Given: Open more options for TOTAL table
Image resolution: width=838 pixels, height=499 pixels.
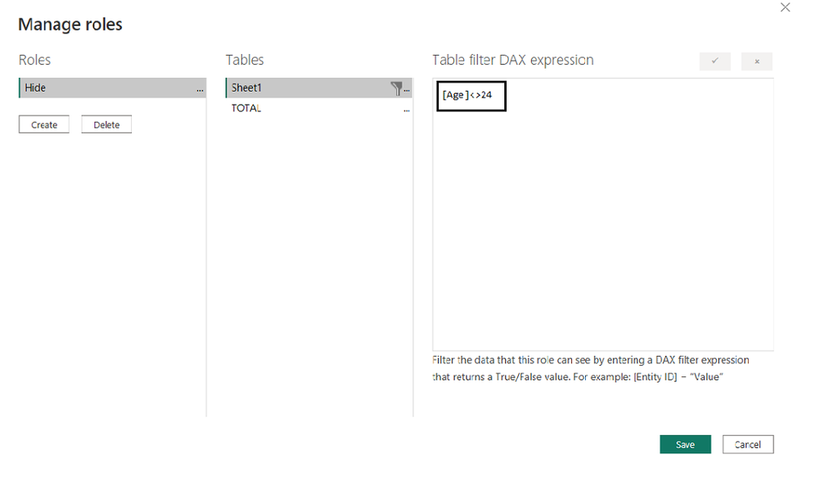Looking at the screenshot, I should pos(407,109).
